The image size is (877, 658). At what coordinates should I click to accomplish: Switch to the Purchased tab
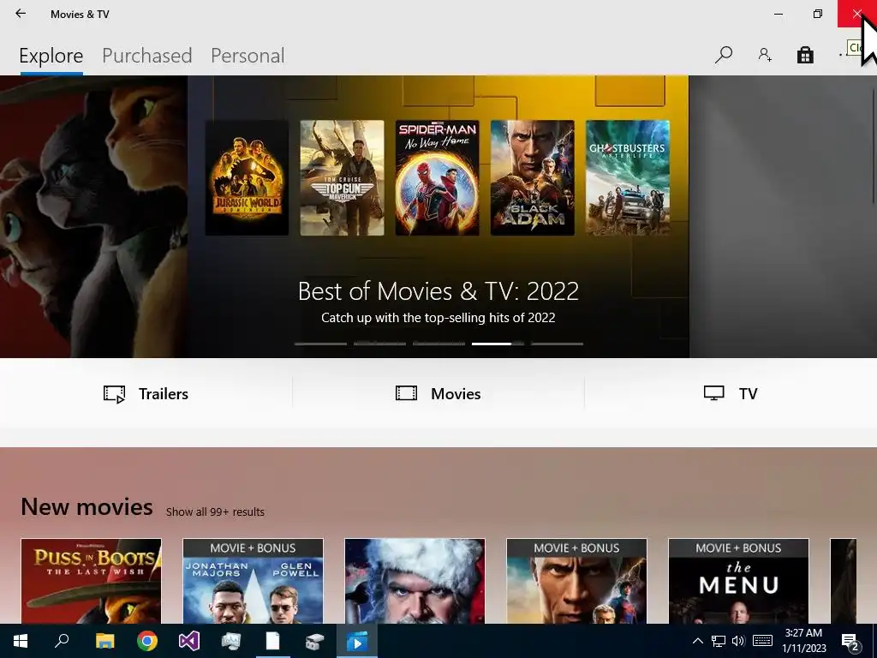coord(147,56)
